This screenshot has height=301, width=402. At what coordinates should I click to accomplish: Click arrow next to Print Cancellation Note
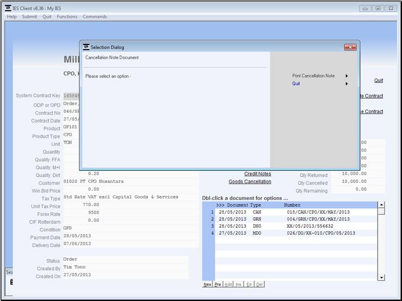347,76
